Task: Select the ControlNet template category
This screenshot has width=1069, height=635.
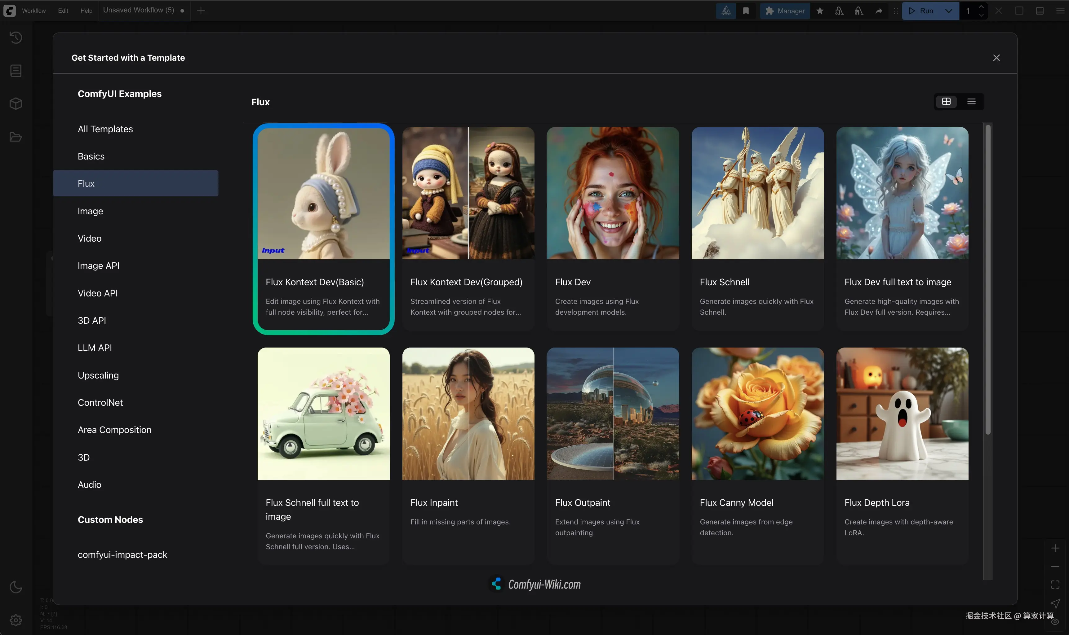Action: point(100,402)
